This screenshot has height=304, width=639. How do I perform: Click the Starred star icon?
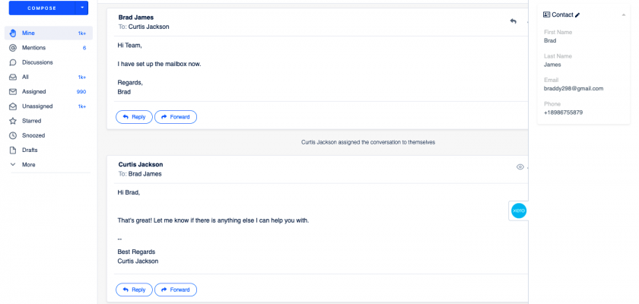[x=13, y=121]
